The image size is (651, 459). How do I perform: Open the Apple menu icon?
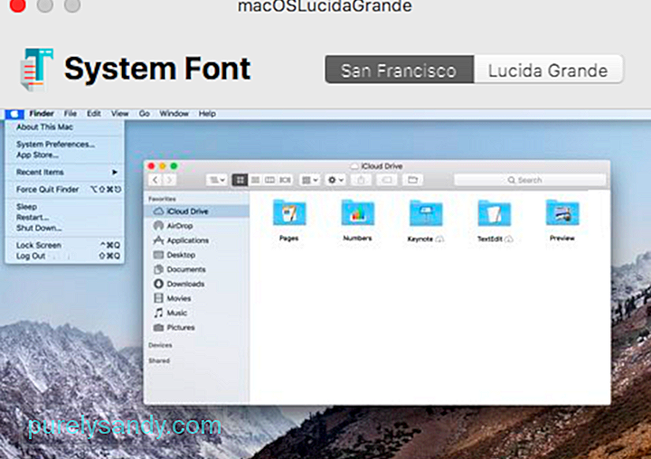click(x=14, y=114)
